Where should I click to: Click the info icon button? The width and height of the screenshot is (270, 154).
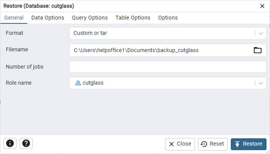[10, 143]
